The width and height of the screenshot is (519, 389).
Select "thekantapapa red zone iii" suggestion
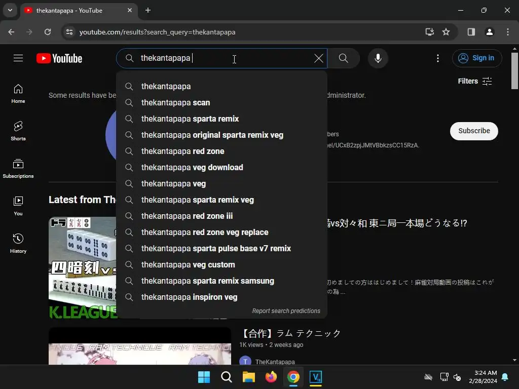[x=221, y=216]
